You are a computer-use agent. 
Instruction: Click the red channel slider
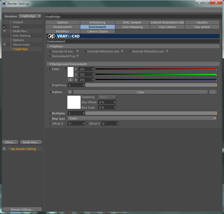point(156,69)
